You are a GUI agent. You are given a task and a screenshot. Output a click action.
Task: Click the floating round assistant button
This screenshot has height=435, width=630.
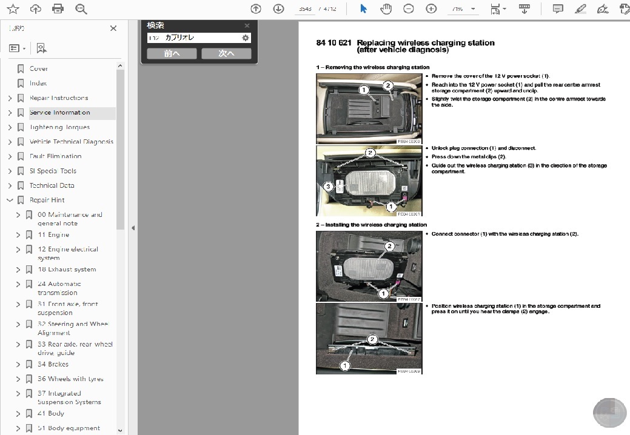click(609, 413)
